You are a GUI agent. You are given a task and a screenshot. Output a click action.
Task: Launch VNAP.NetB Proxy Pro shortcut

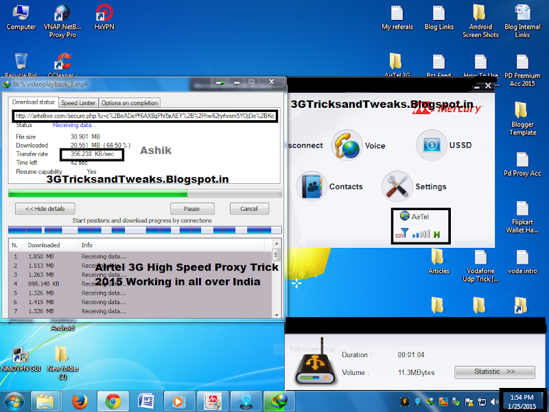click(62, 21)
